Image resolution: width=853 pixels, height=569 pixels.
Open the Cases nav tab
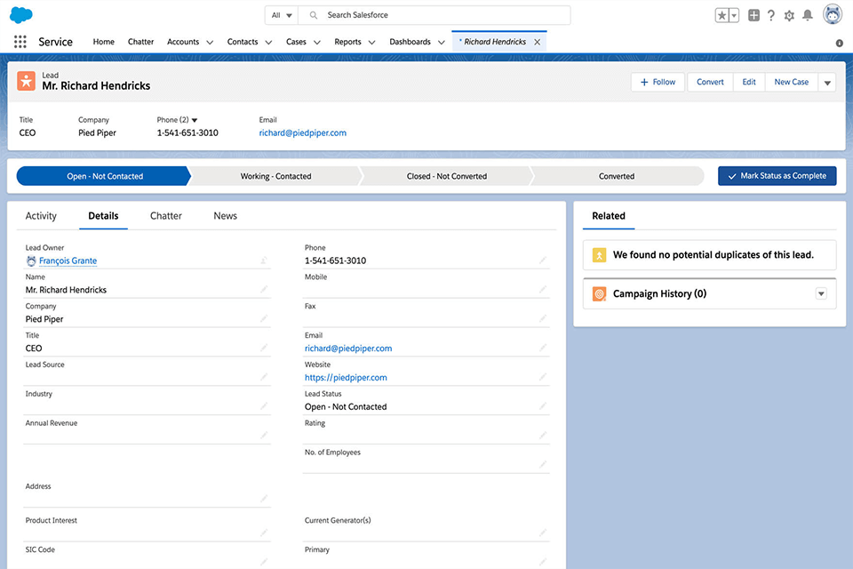(296, 42)
